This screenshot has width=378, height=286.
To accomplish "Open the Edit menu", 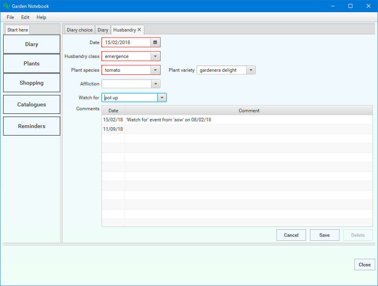I will pyautogui.click(x=25, y=17).
